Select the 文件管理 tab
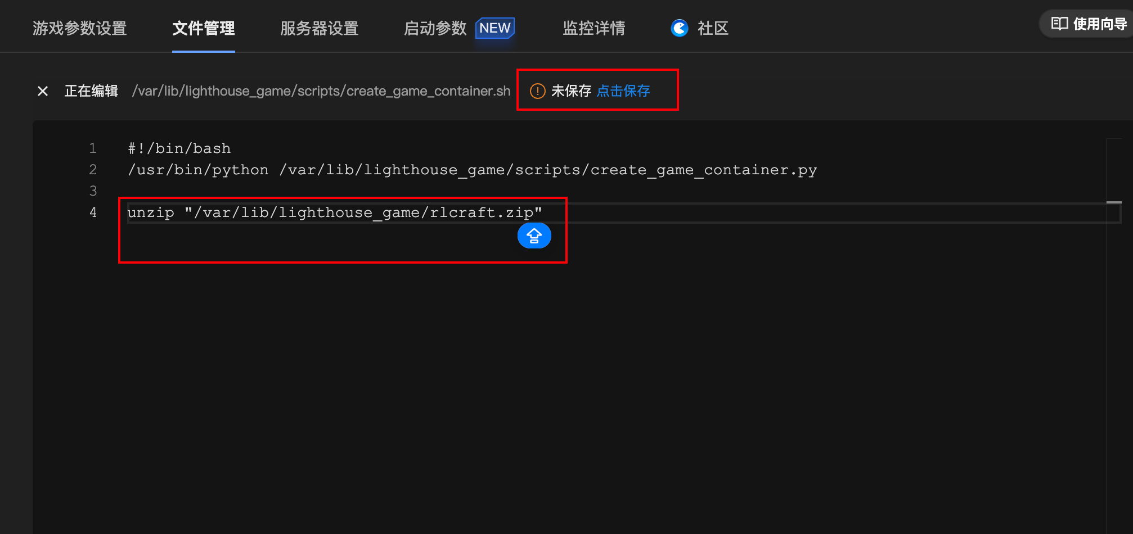 click(x=204, y=28)
